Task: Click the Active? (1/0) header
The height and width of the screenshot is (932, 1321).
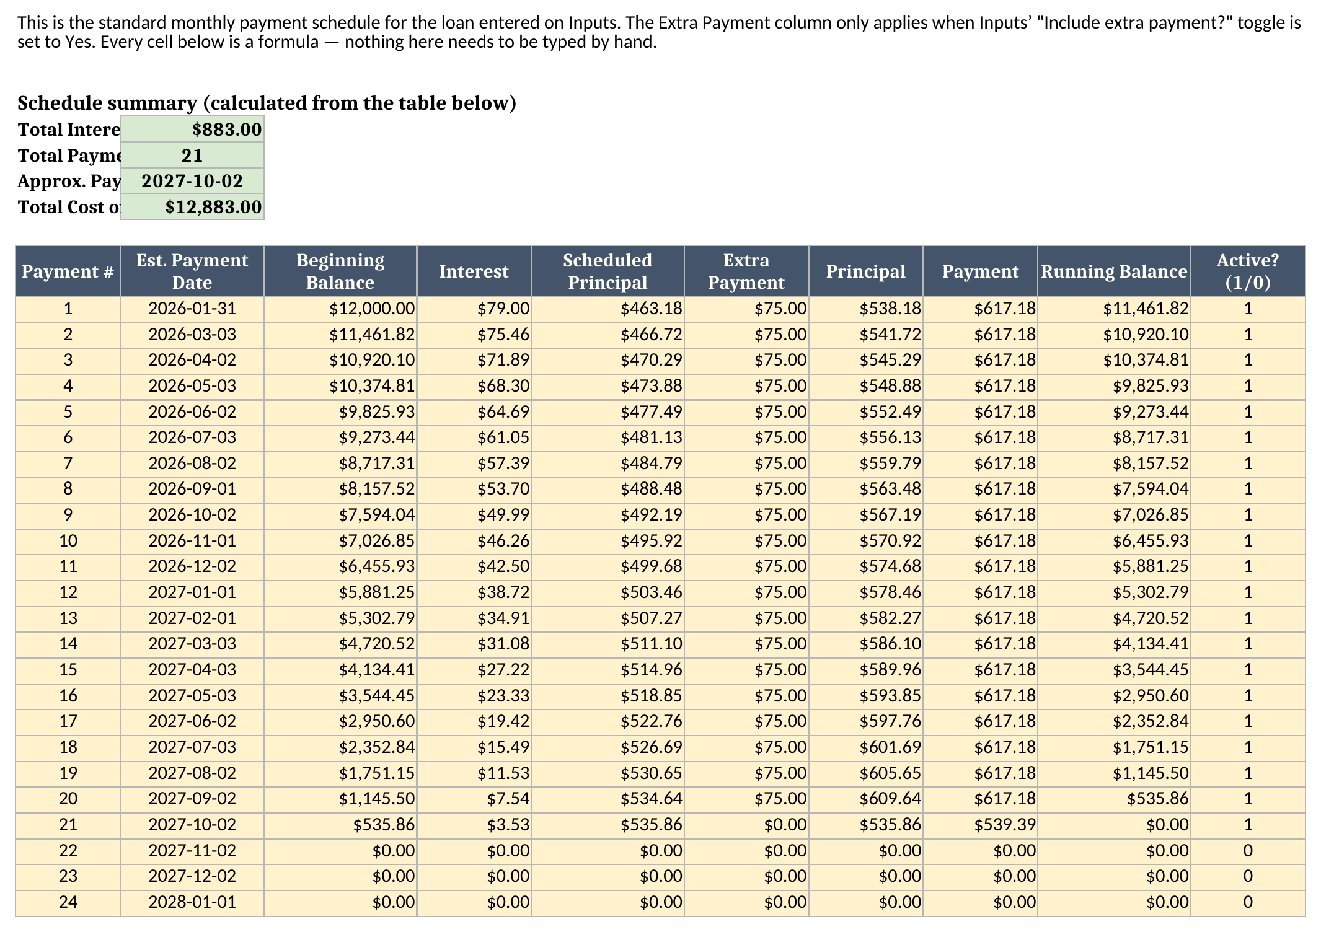Action: tap(1248, 271)
